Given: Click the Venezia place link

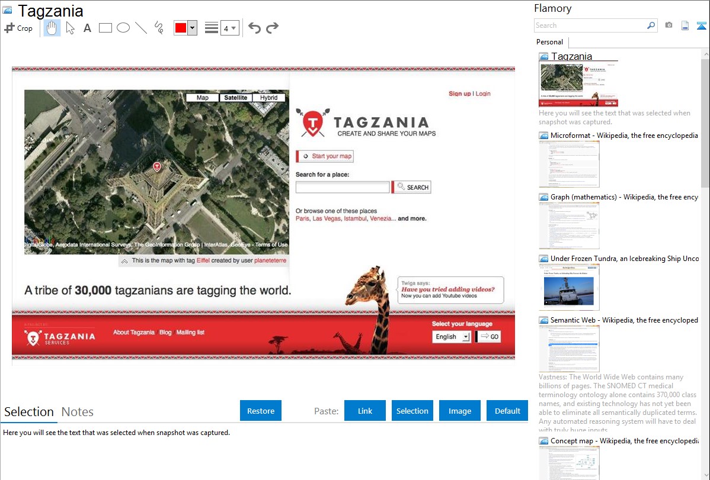Looking at the screenshot, I should [380, 218].
